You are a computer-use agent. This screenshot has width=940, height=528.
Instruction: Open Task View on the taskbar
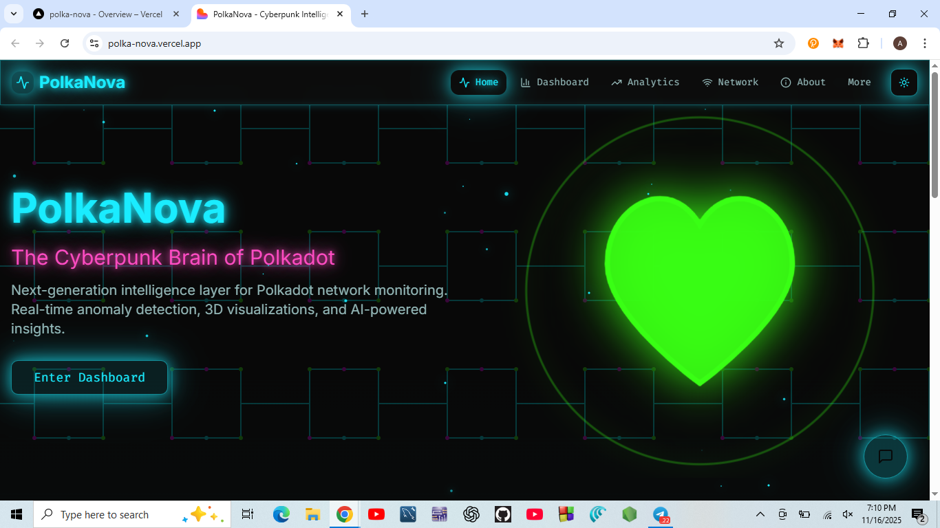pyautogui.click(x=248, y=514)
